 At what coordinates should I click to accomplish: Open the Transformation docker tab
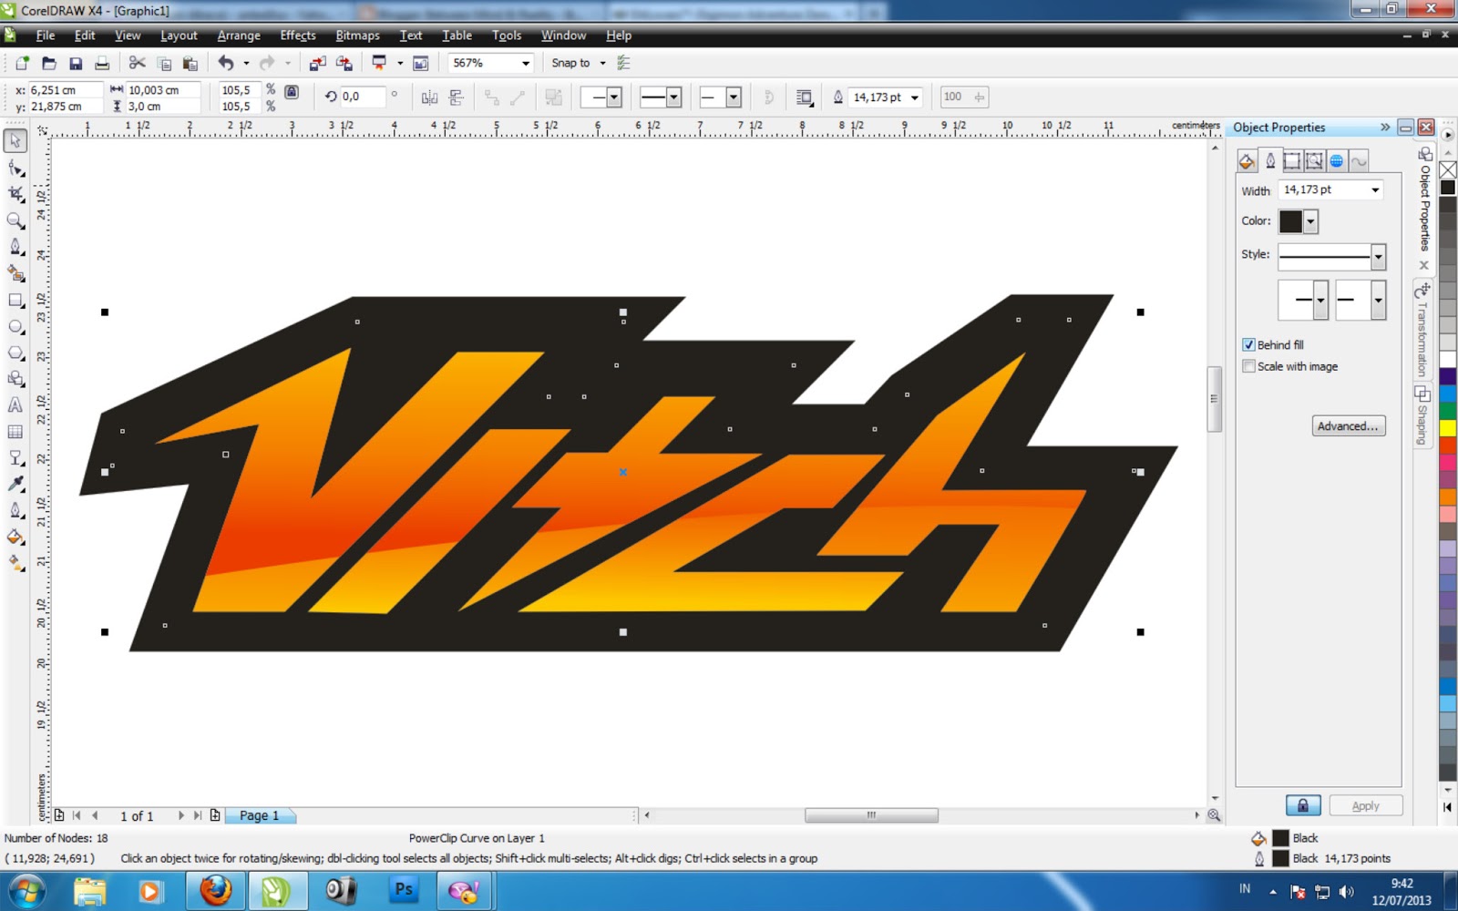point(1422,330)
